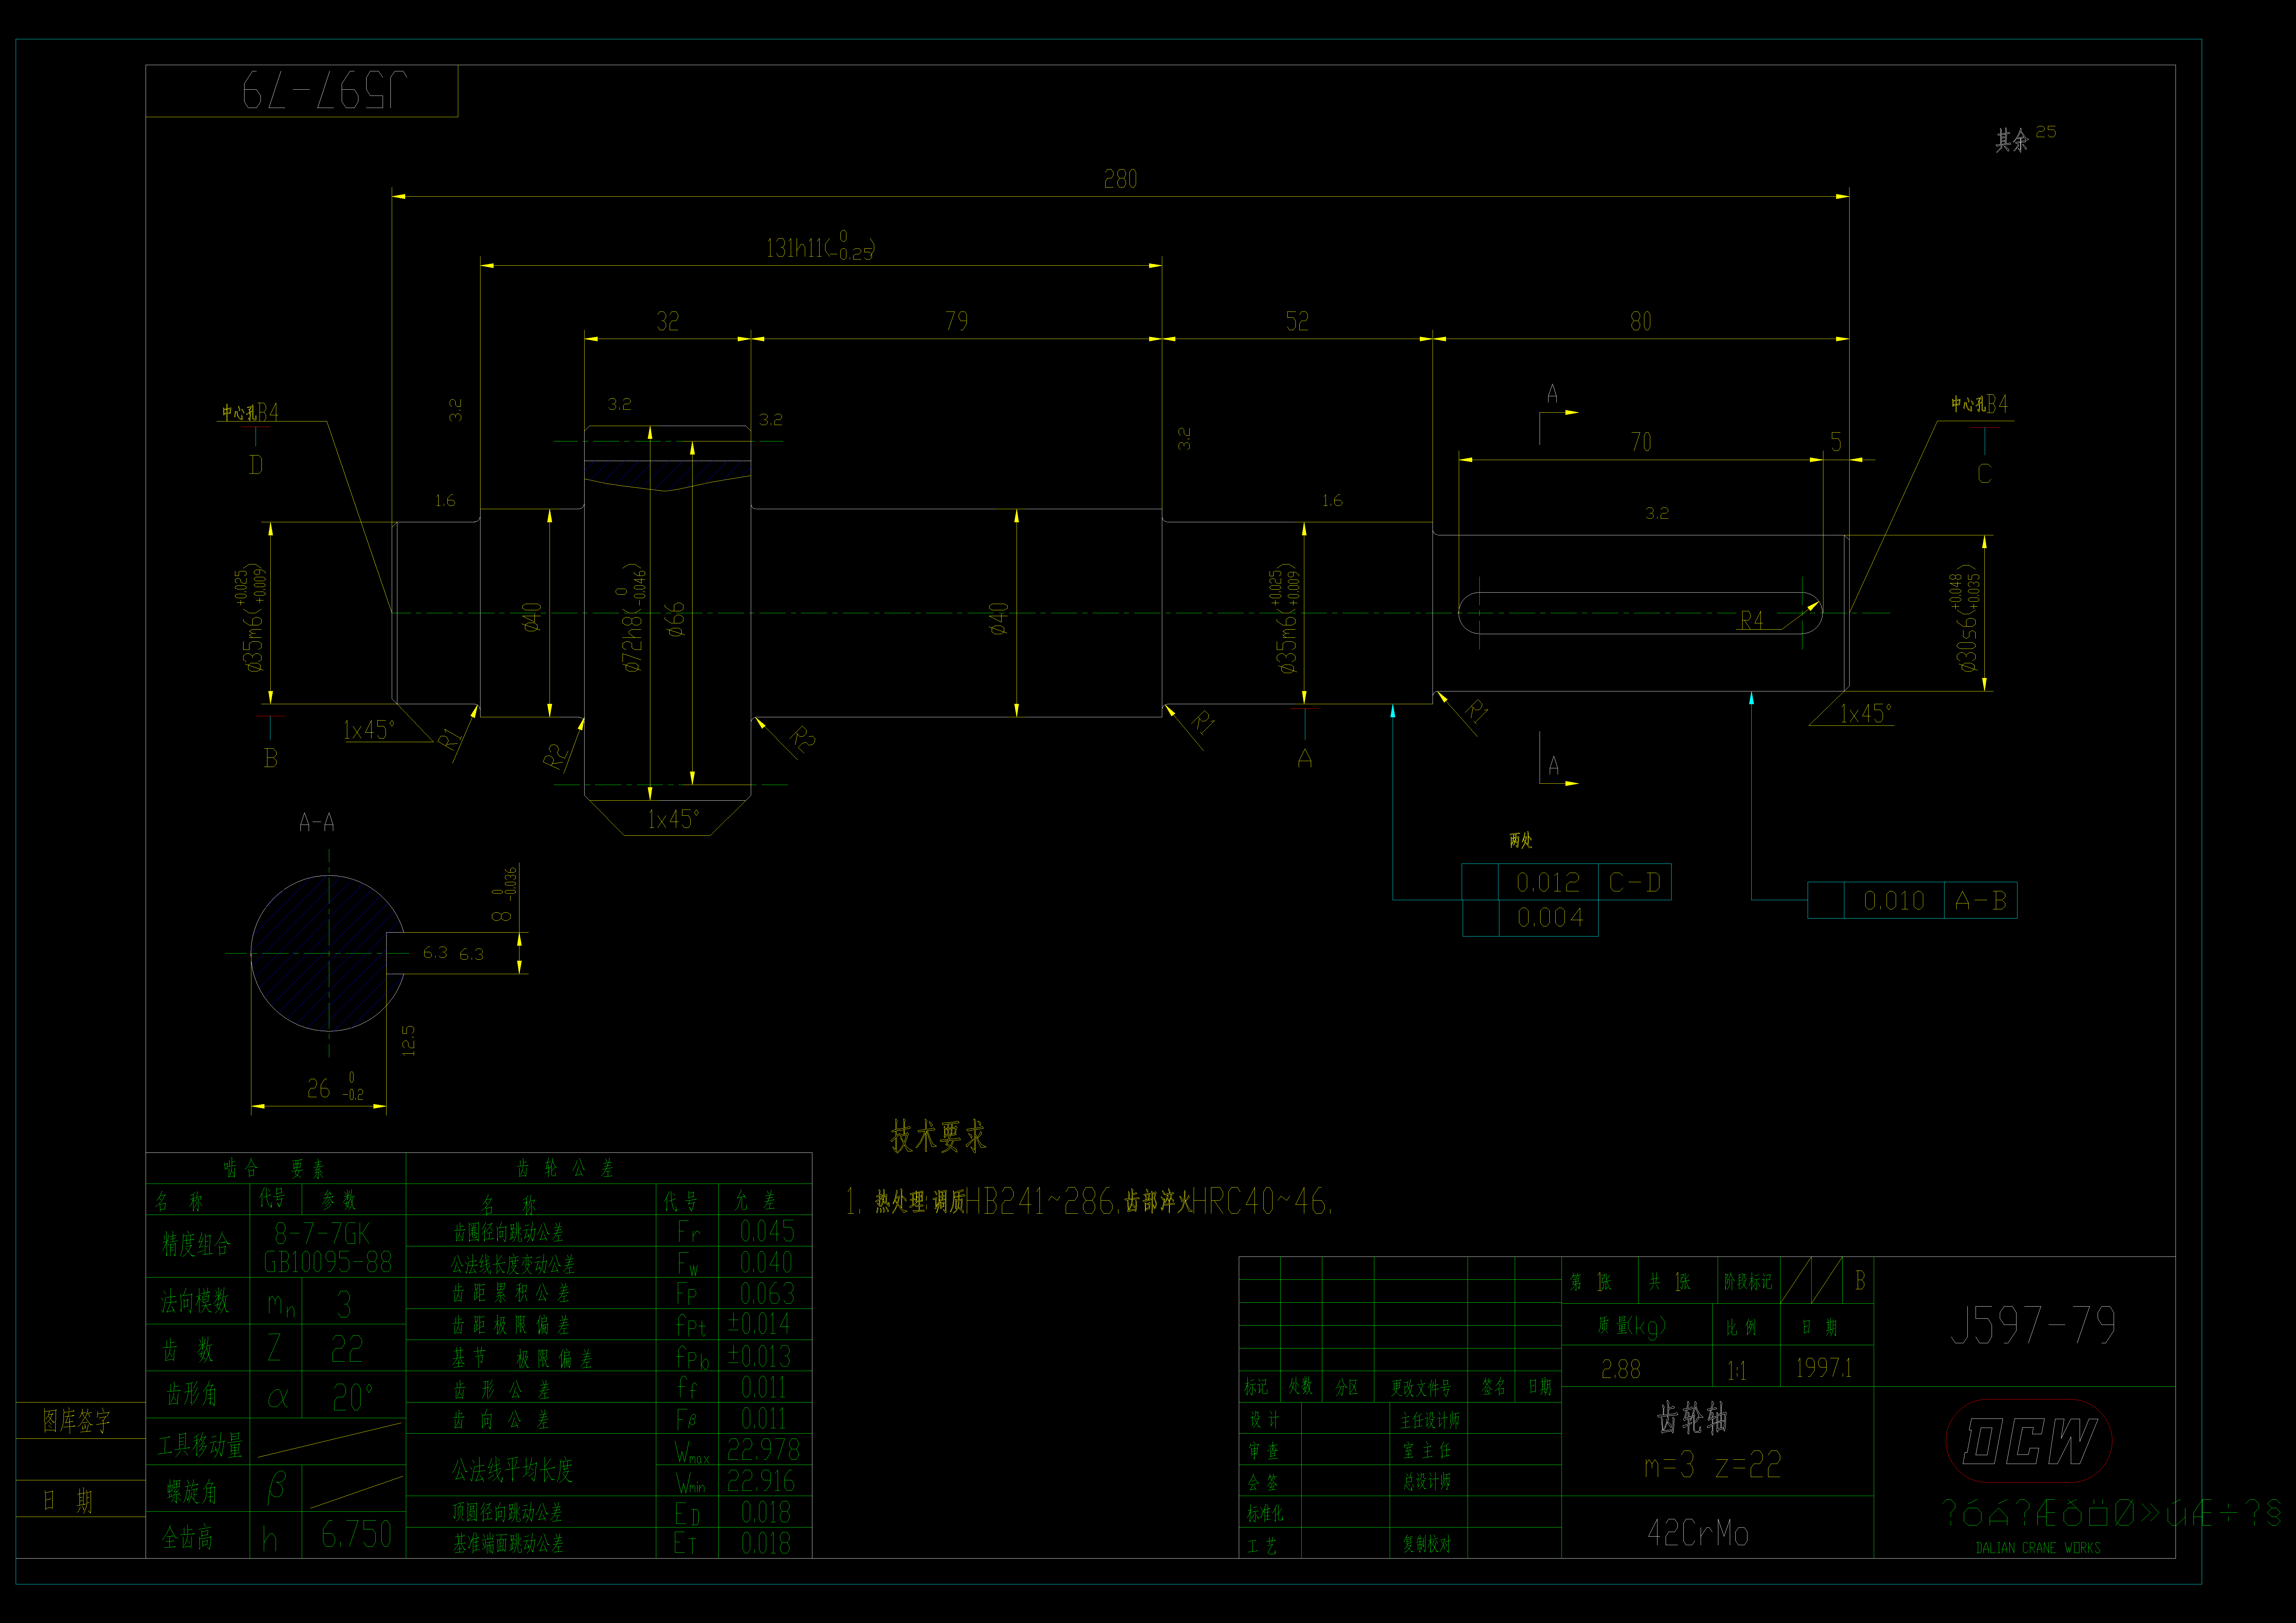
Task: Click the upside-down J597-79 box at top
Action: pyautogui.click(x=302, y=91)
